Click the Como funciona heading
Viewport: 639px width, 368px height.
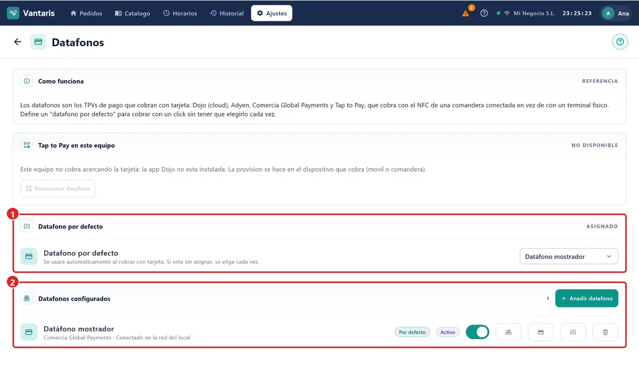click(61, 81)
